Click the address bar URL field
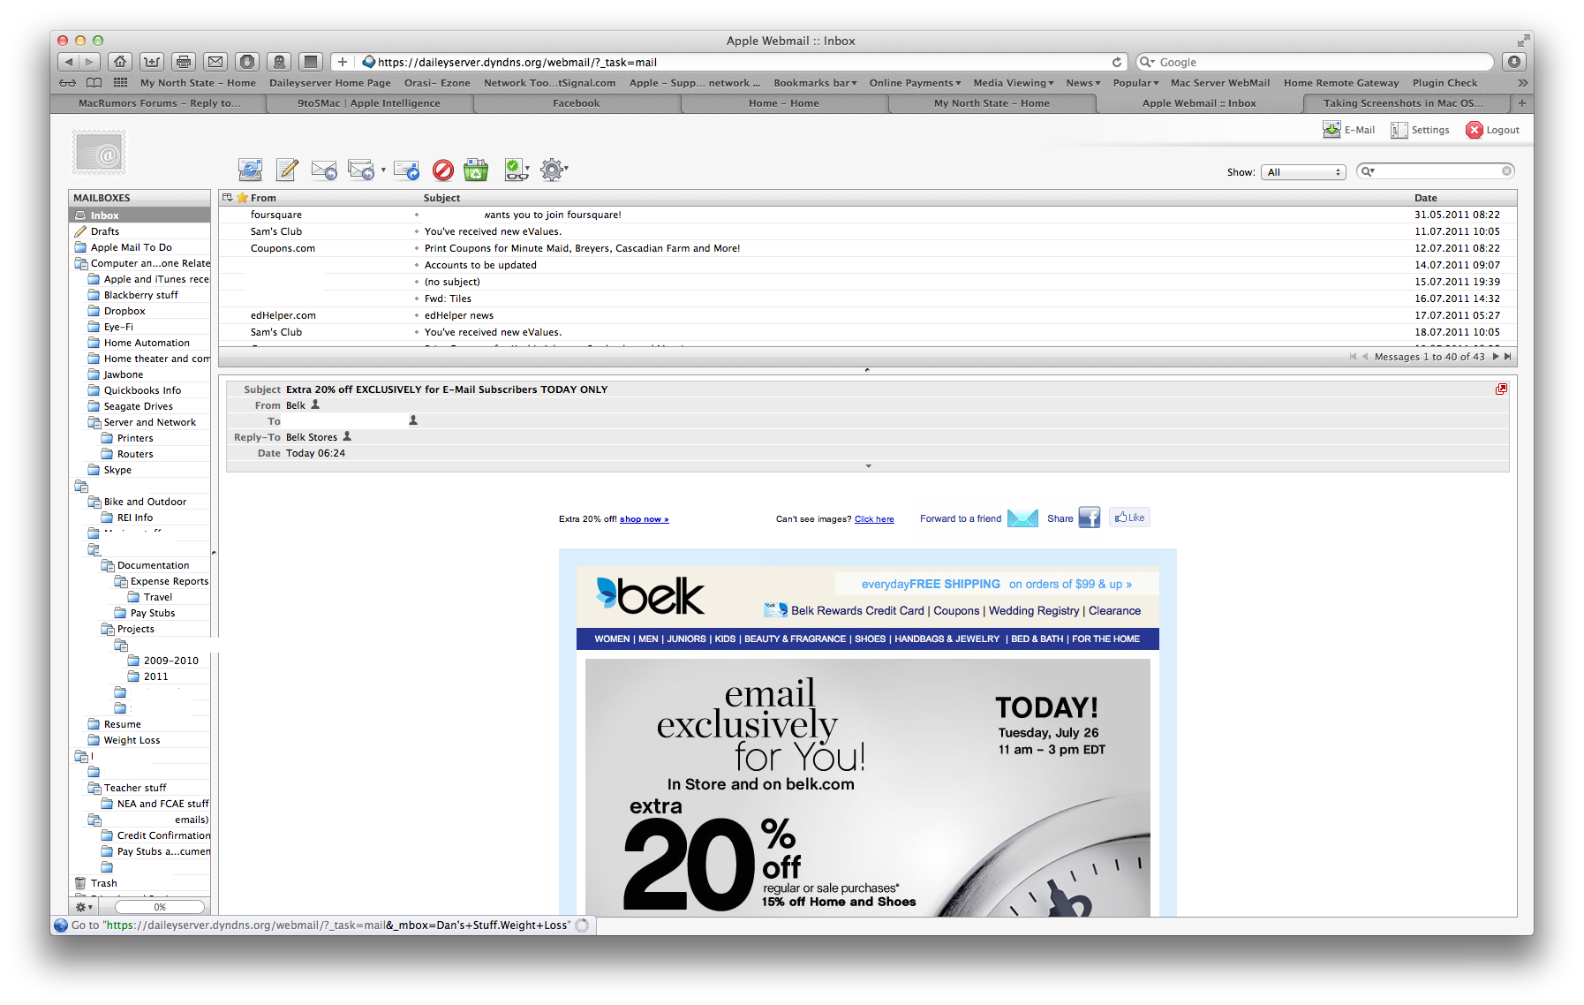Screen dimensions: 1584x1005 [733, 62]
